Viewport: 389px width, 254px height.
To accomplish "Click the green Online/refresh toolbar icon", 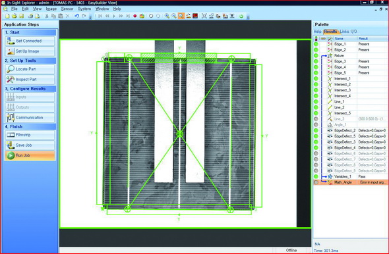I will coord(241,16).
